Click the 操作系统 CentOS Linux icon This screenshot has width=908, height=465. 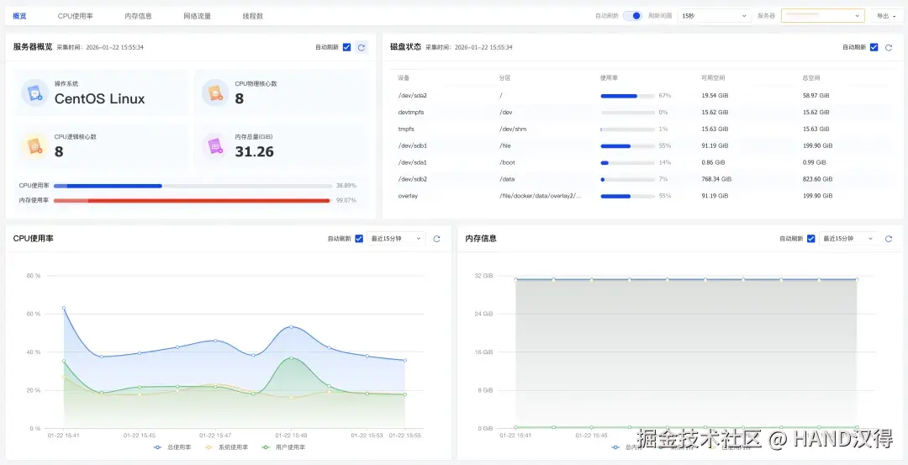click(34, 92)
